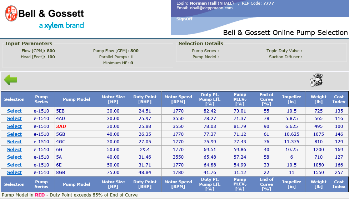Viewport: 349px width, 199px height.
Task: Click top Weight [lb] header
Action: point(319,99)
